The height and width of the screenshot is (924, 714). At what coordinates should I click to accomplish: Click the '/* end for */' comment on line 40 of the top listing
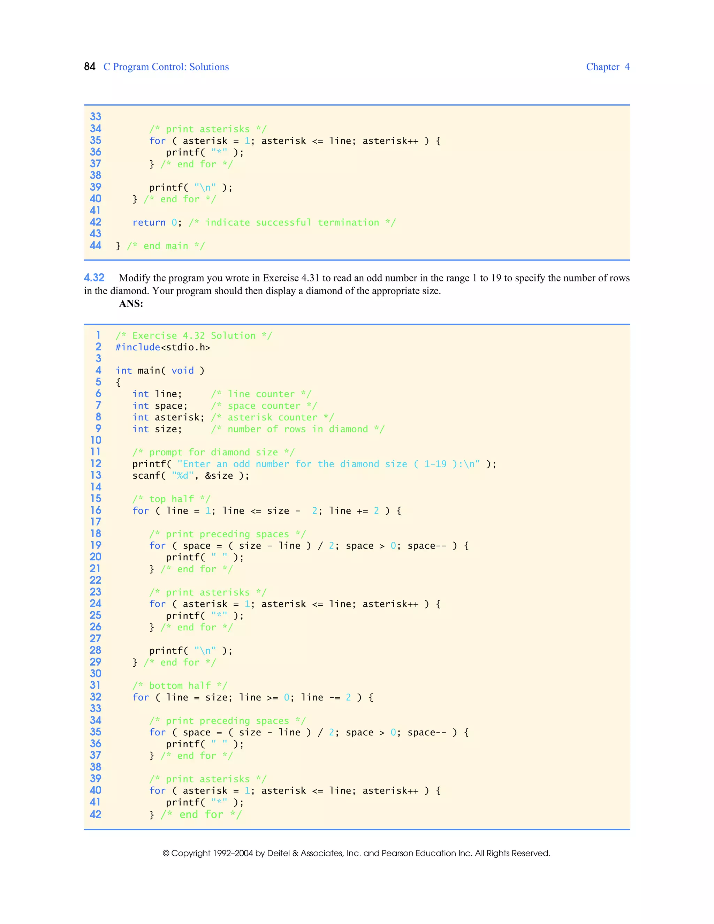click(x=180, y=199)
